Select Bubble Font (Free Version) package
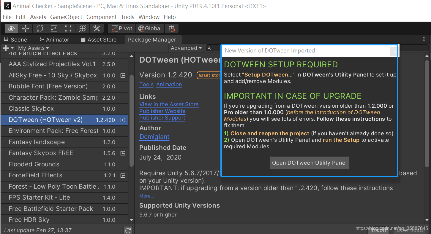This screenshot has width=431, height=234. [64, 86]
